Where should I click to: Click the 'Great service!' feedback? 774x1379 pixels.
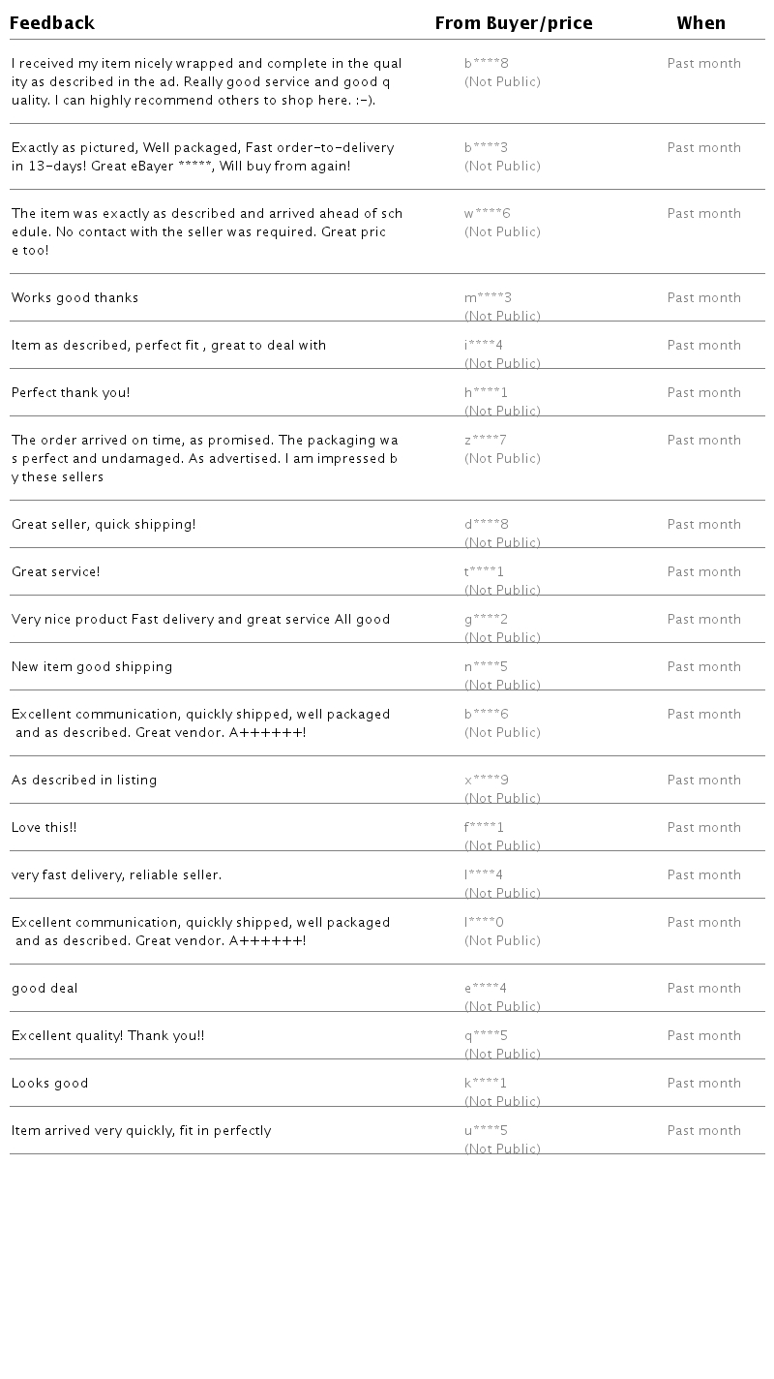[56, 572]
